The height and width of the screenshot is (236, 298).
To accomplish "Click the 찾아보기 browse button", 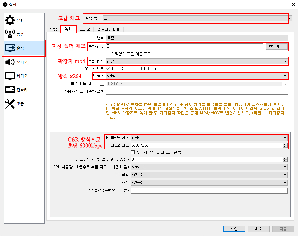I will pyautogui.click(x=276, y=46).
